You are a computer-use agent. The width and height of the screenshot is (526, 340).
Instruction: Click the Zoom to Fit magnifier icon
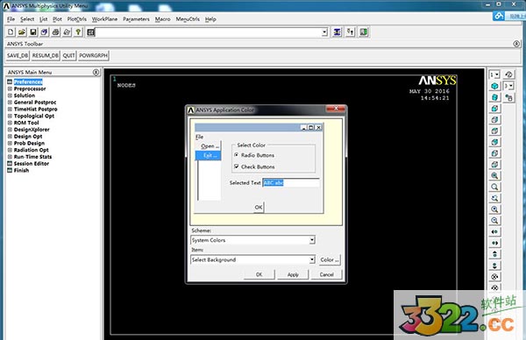(x=494, y=176)
